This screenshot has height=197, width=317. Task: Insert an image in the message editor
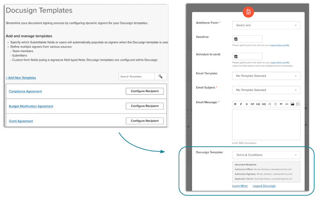click(x=292, y=104)
